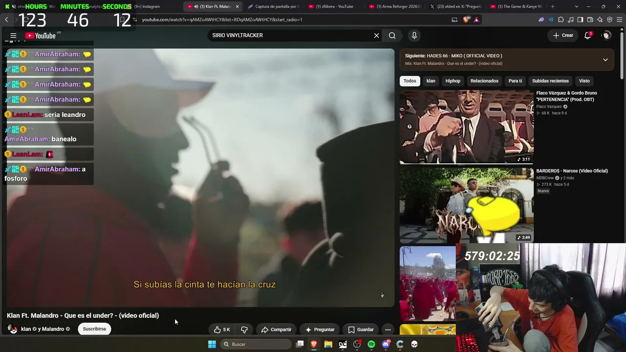The image size is (626, 352).
Task: Open Spotify from the taskbar
Action: tap(371, 344)
